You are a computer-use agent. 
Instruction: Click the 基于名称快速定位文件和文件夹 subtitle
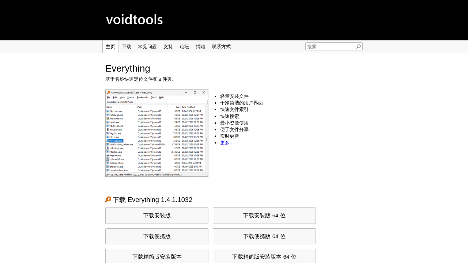141,79
